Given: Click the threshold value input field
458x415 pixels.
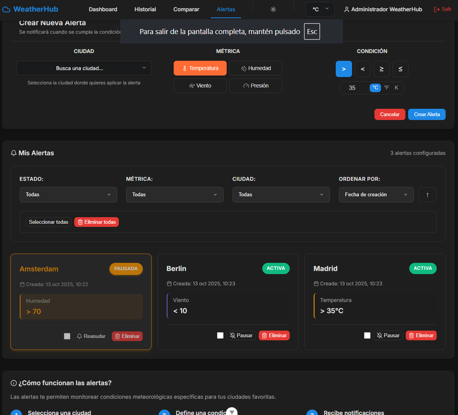Looking at the screenshot, I should (x=354, y=88).
